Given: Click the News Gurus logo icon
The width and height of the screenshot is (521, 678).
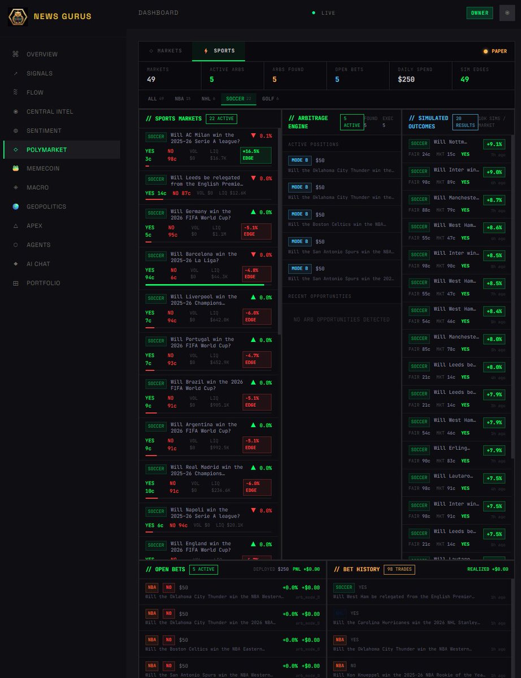Looking at the screenshot, I should [18, 16].
